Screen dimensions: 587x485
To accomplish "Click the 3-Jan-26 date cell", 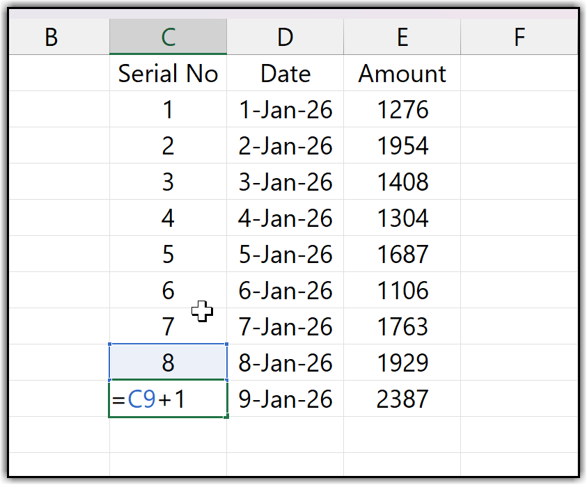I will 285,182.
